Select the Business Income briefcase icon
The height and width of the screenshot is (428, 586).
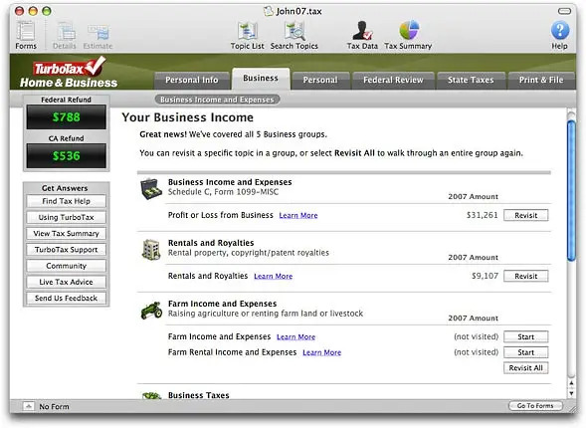[x=151, y=189]
